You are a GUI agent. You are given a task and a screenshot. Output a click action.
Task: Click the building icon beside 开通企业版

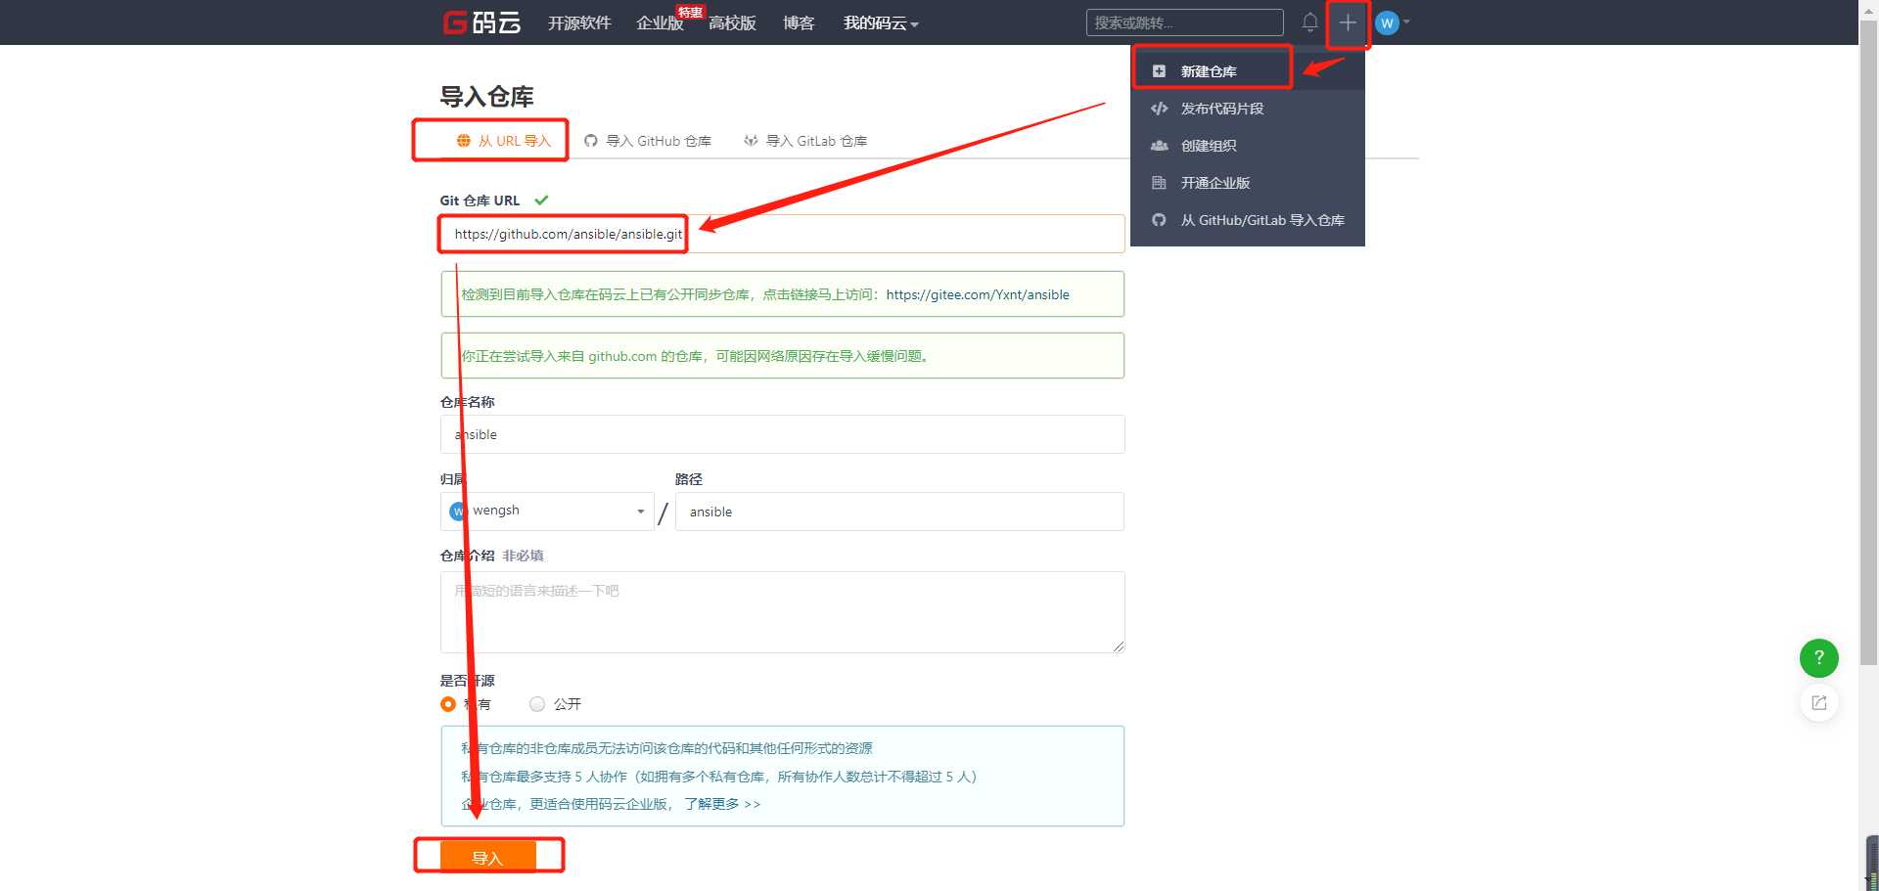point(1159,183)
